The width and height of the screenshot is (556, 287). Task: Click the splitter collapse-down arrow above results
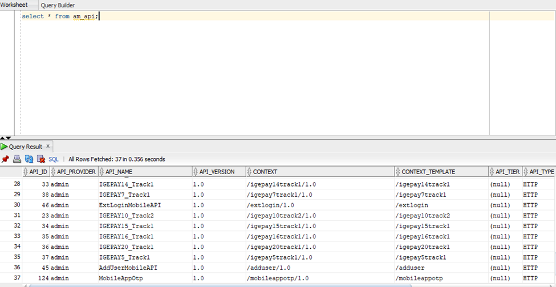[8, 138]
